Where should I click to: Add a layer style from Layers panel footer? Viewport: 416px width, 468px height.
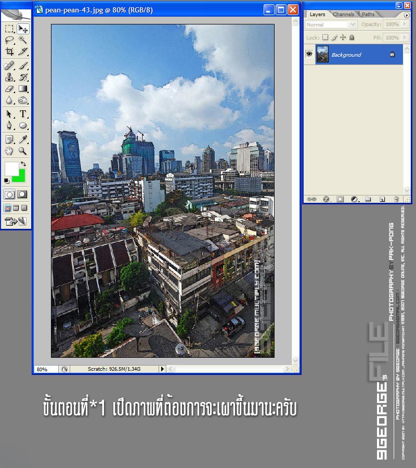pos(326,199)
